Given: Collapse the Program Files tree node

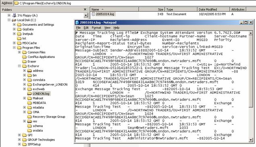Looking at the screenshot, I should click(x=14, y=48).
